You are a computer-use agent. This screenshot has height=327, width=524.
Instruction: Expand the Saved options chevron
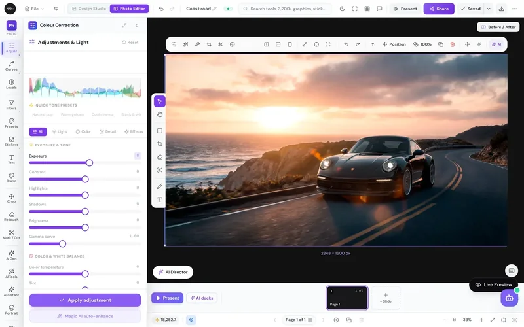tap(489, 9)
